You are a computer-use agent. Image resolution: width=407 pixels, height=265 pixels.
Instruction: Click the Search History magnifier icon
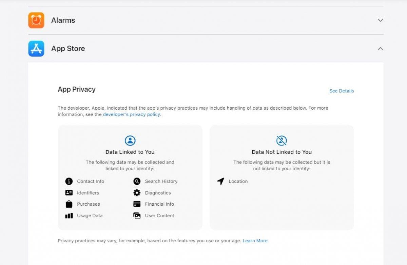tap(137, 182)
